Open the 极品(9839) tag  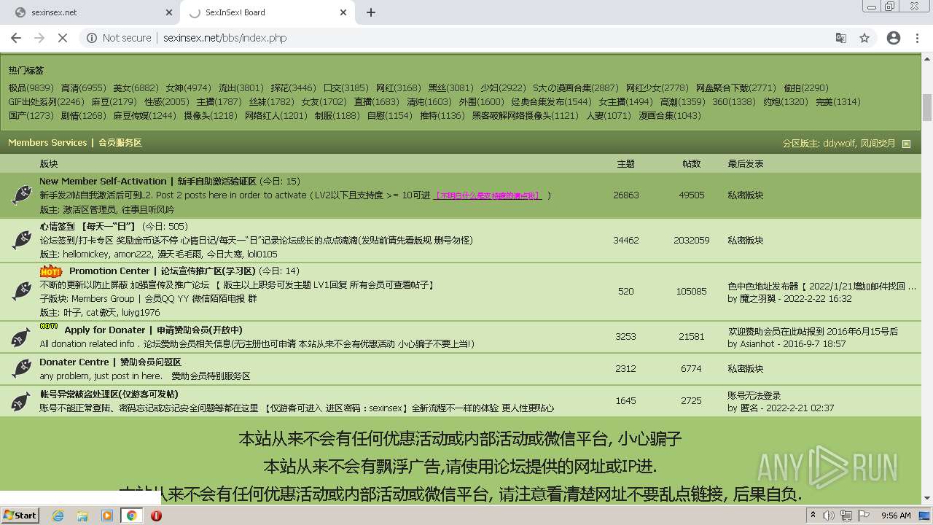(x=31, y=87)
